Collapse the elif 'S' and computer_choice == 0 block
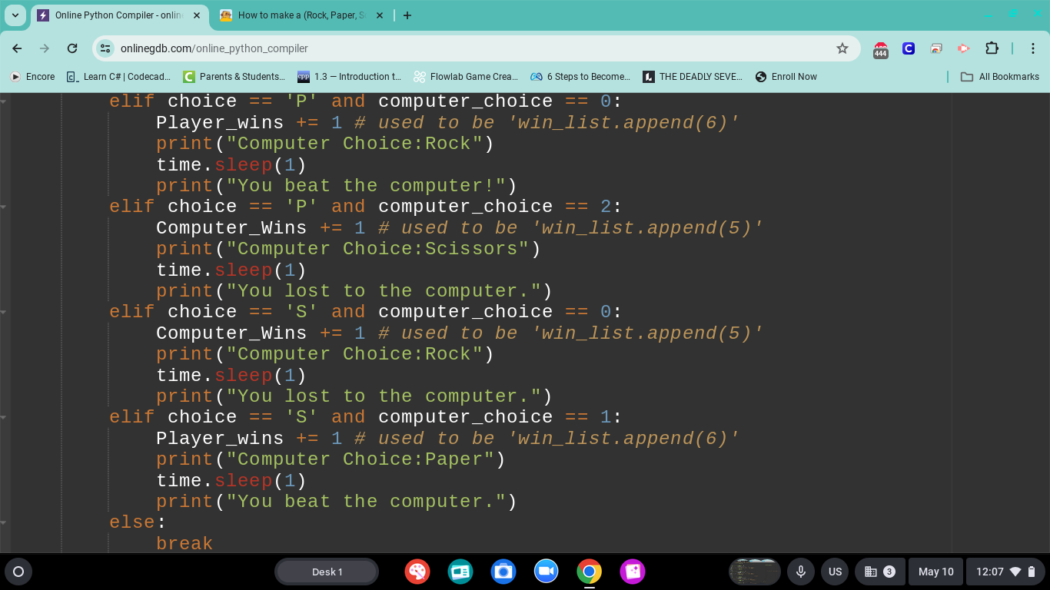 (4, 312)
